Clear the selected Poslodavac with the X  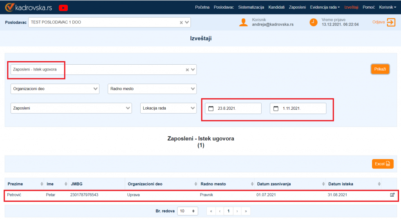181,23
